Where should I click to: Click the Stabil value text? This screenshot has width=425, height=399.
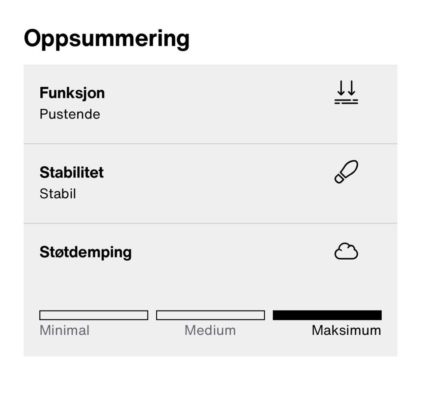(x=58, y=194)
